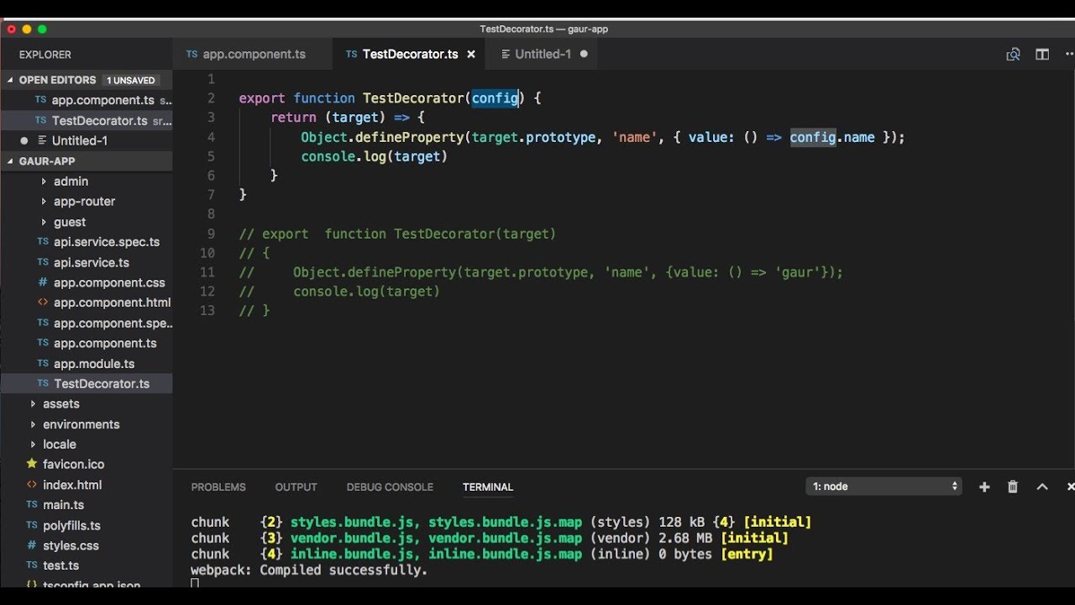Open app.component.ts in GAUR-APP tree
The width and height of the screenshot is (1075, 605).
tap(87, 343)
